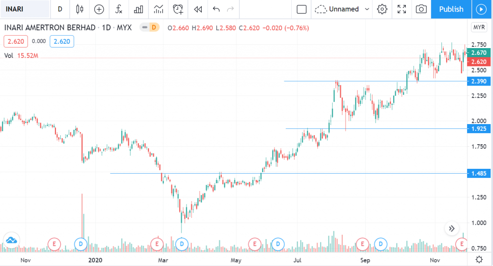
Task: Start bar replay with the rewind icon
Action: click(197, 9)
